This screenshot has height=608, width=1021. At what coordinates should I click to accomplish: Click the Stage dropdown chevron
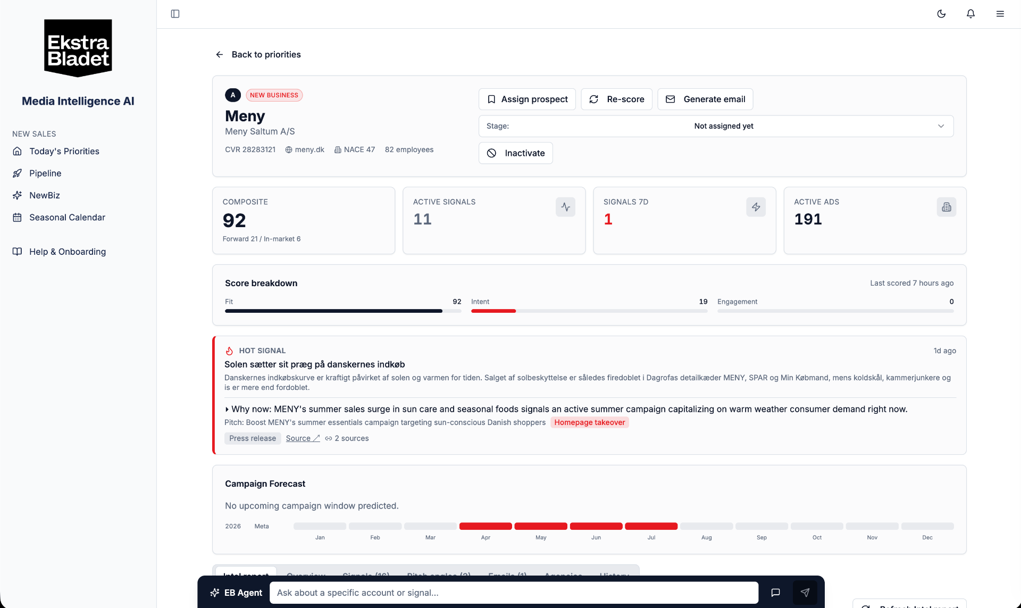pyautogui.click(x=941, y=127)
